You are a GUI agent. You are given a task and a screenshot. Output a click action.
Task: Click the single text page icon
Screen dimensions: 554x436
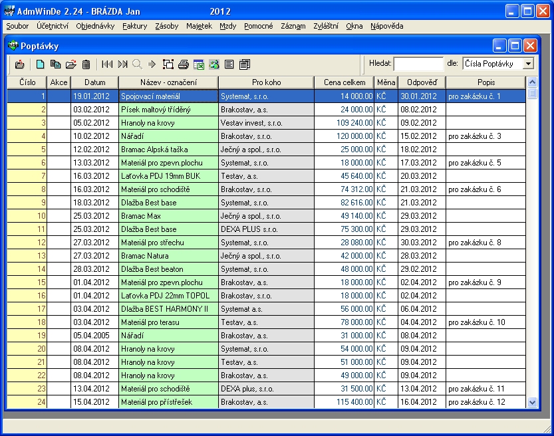[229, 64]
